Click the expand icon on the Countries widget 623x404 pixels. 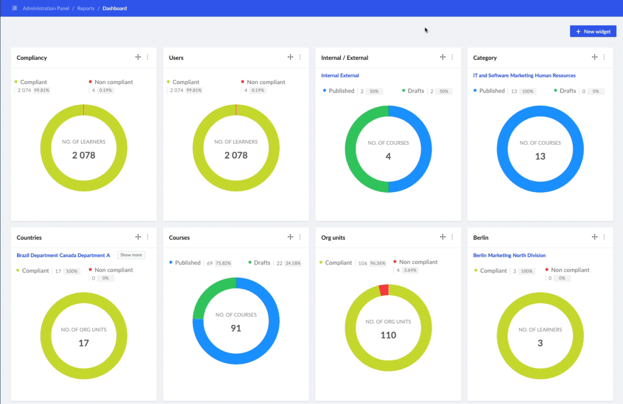[138, 237]
